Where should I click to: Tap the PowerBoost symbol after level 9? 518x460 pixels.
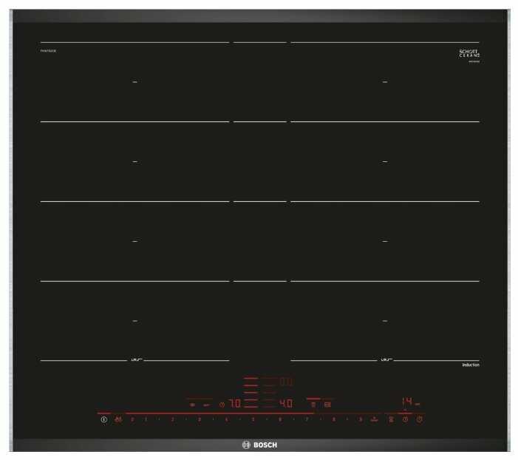pos(375,419)
